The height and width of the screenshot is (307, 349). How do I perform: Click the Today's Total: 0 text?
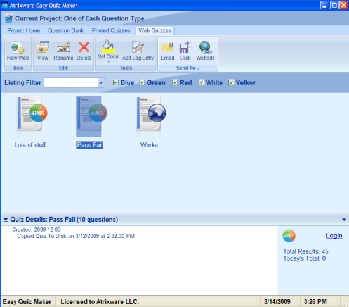click(x=304, y=259)
